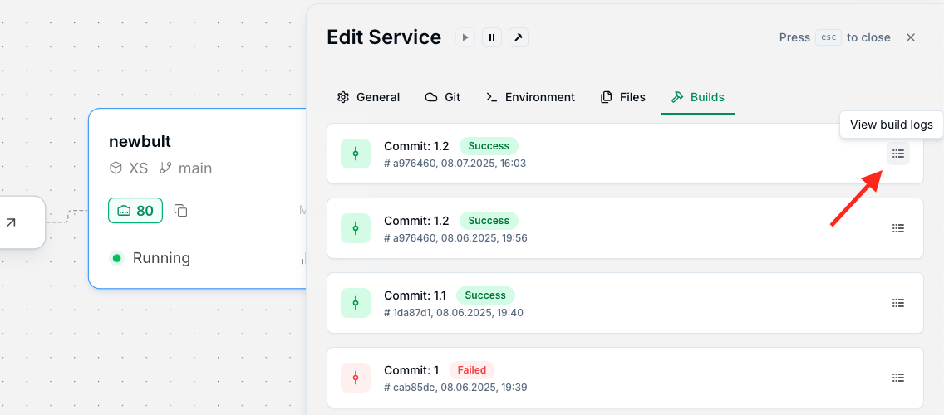Click the commit icon for Commit 1.1
Image resolution: width=944 pixels, height=415 pixels.
(x=355, y=302)
